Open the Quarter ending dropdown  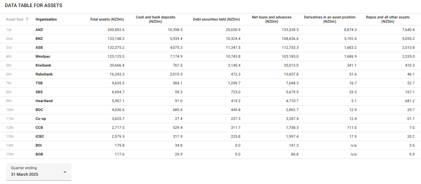[x=38, y=172]
